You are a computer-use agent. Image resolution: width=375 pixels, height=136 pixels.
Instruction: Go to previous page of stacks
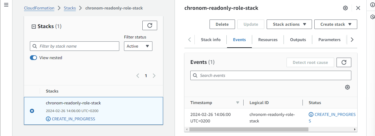[x=138, y=76]
